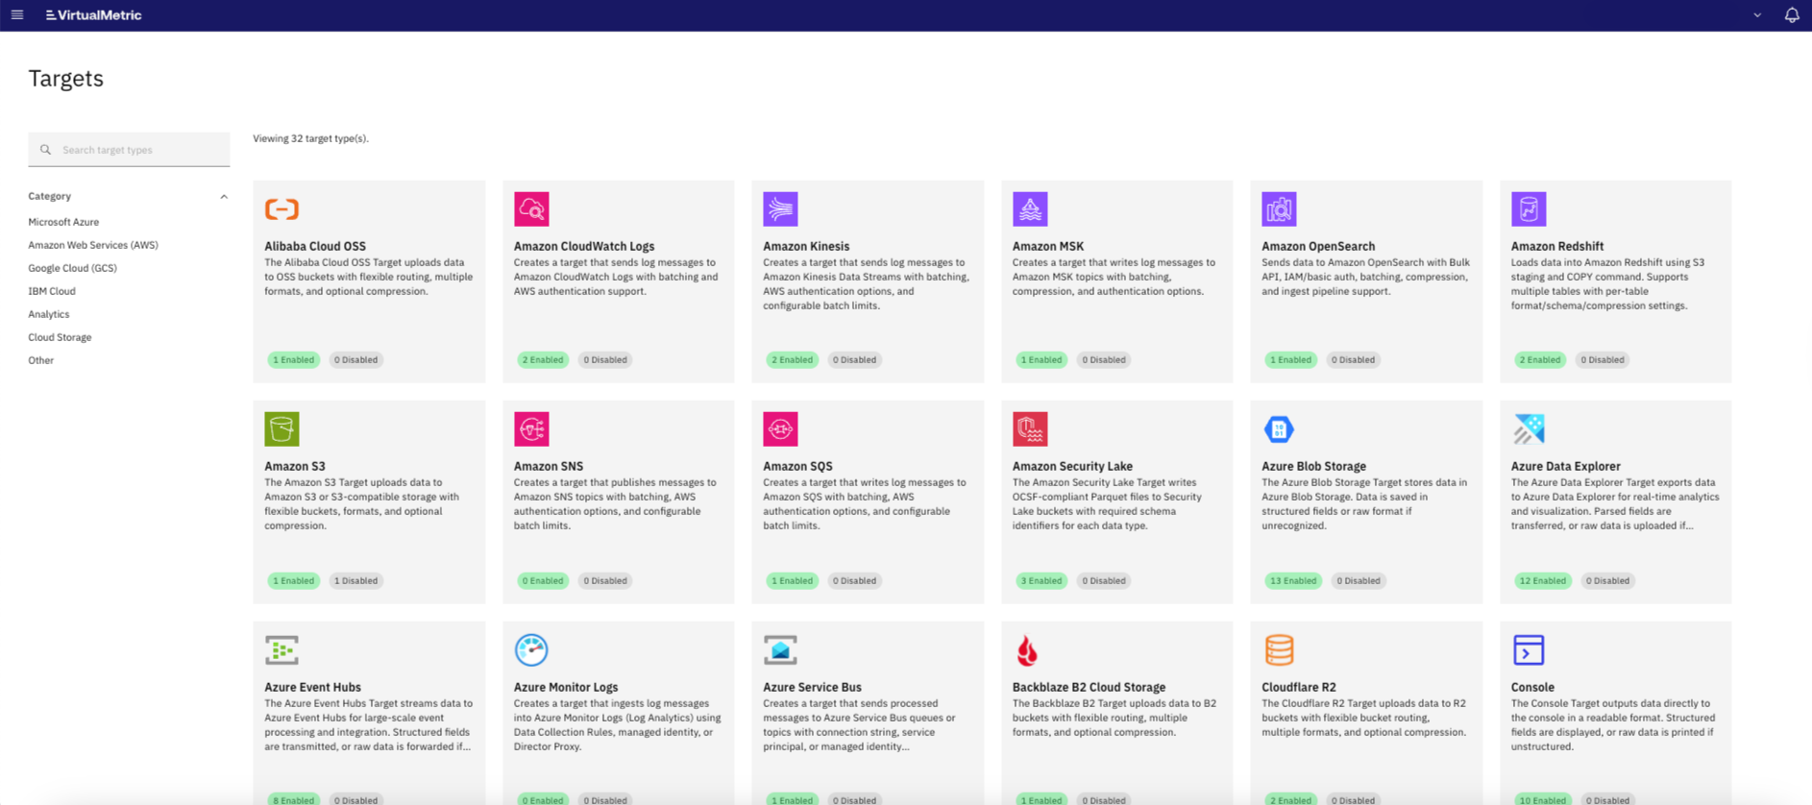Expand the top-right account chevron
1812x805 pixels.
tap(1757, 15)
